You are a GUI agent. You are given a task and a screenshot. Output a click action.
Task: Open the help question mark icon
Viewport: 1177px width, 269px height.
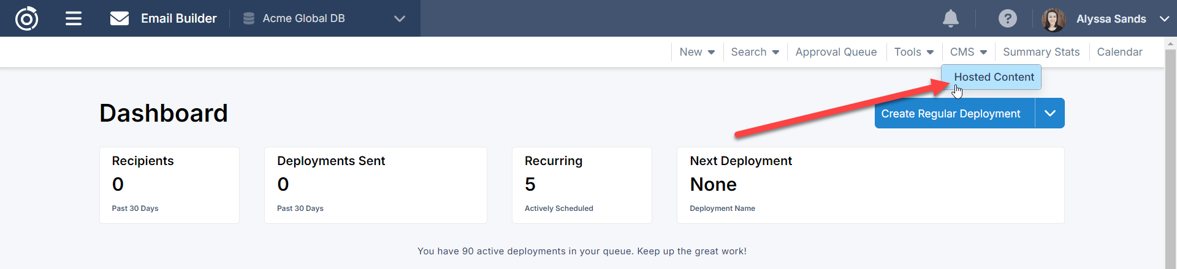pos(1007,18)
